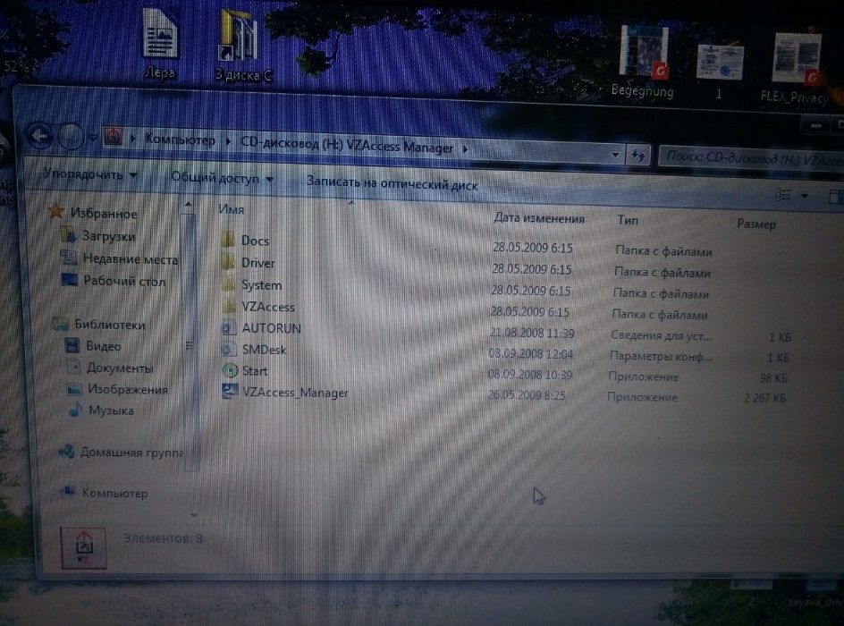
Task: Select the Driver folder icon
Action: (x=228, y=262)
